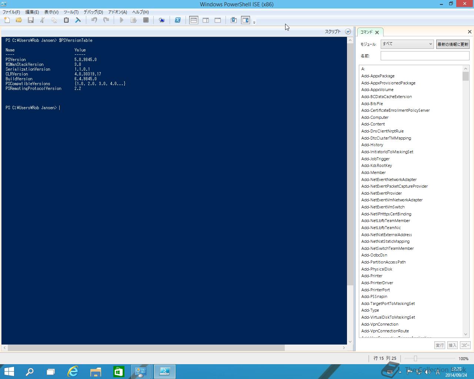Select Add-BitsFile in command list

(x=372, y=104)
